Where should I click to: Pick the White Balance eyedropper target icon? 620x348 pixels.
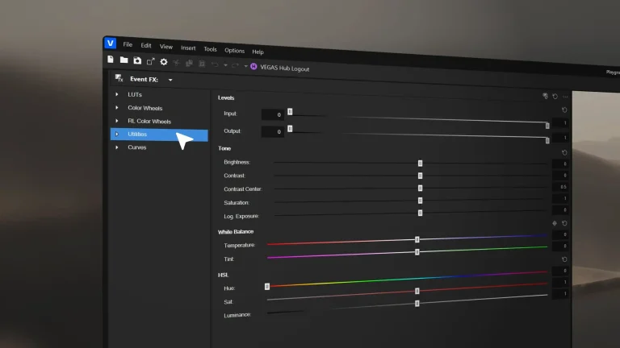coord(555,223)
